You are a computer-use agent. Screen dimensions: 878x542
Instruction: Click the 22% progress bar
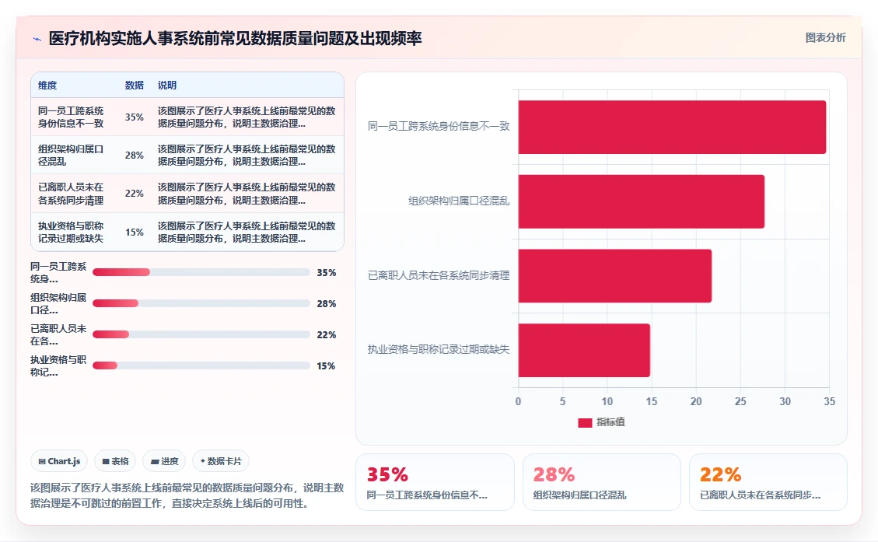[201, 334]
